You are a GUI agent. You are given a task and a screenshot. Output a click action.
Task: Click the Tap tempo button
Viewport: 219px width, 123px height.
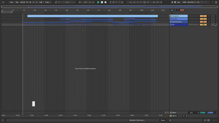(17, 2)
